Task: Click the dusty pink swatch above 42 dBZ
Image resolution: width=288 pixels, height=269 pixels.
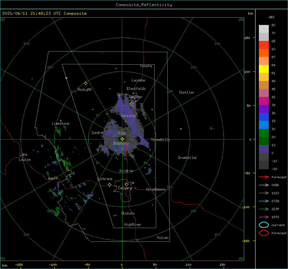Action: coord(264,93)
